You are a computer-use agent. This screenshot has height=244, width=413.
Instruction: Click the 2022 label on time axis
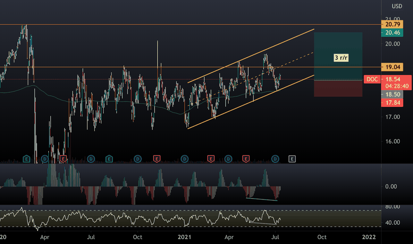(369, 237)
